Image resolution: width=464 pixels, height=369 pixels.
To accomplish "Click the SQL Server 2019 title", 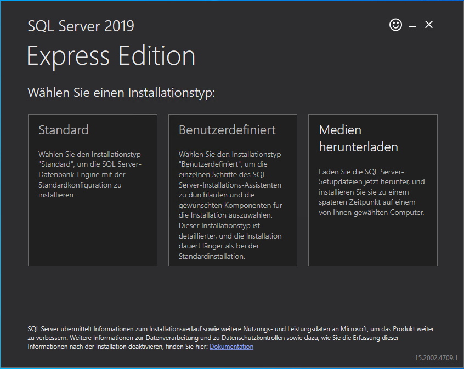I will [x=81, y=26].
